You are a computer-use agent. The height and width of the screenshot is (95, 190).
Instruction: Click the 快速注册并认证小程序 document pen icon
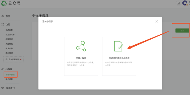pyautogui.click(x=119, y=46)
